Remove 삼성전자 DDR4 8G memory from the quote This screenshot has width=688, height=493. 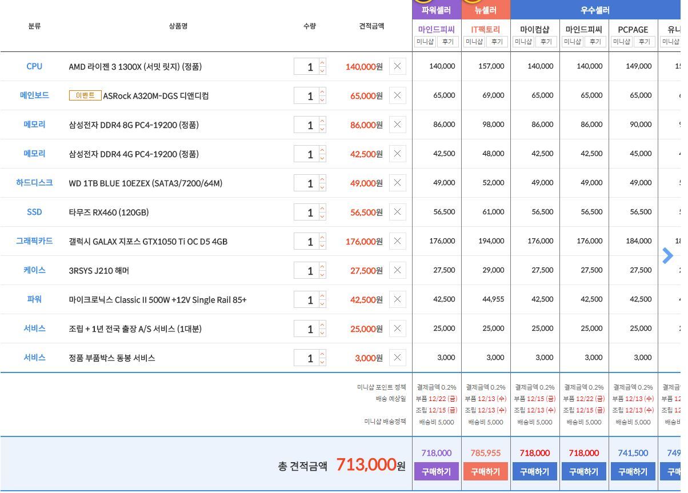point(398,125)
